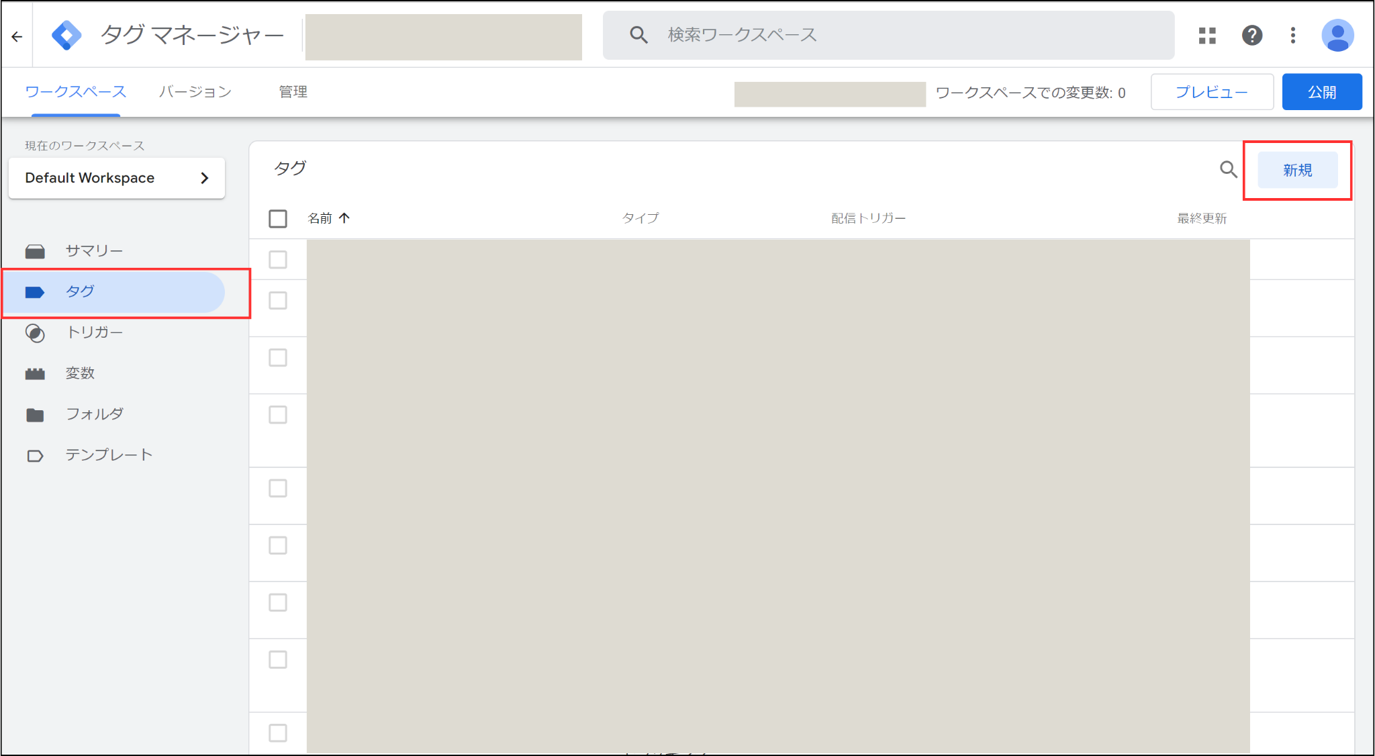
Task: Open the help question mark icon
Action: click(1251, 36)
